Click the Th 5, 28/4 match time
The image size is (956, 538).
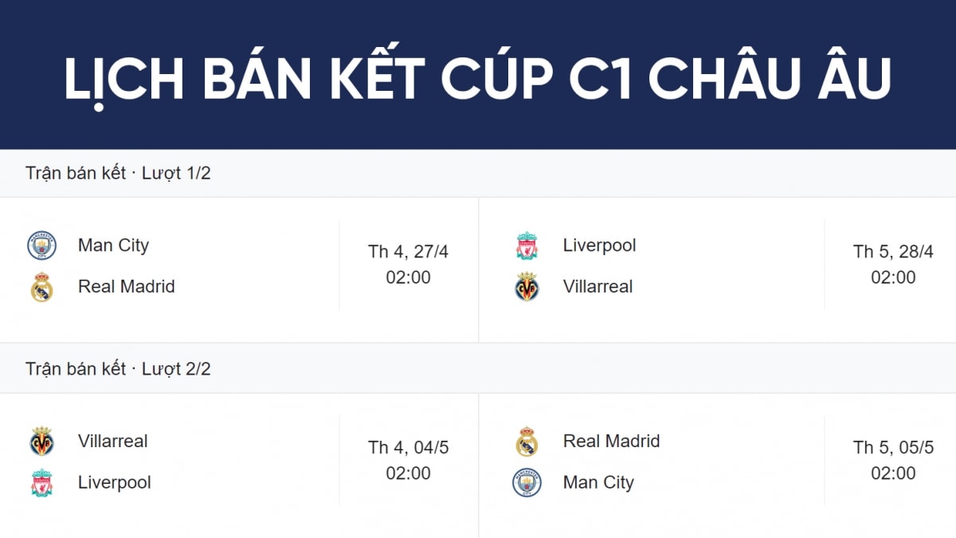tap(893, 265)
